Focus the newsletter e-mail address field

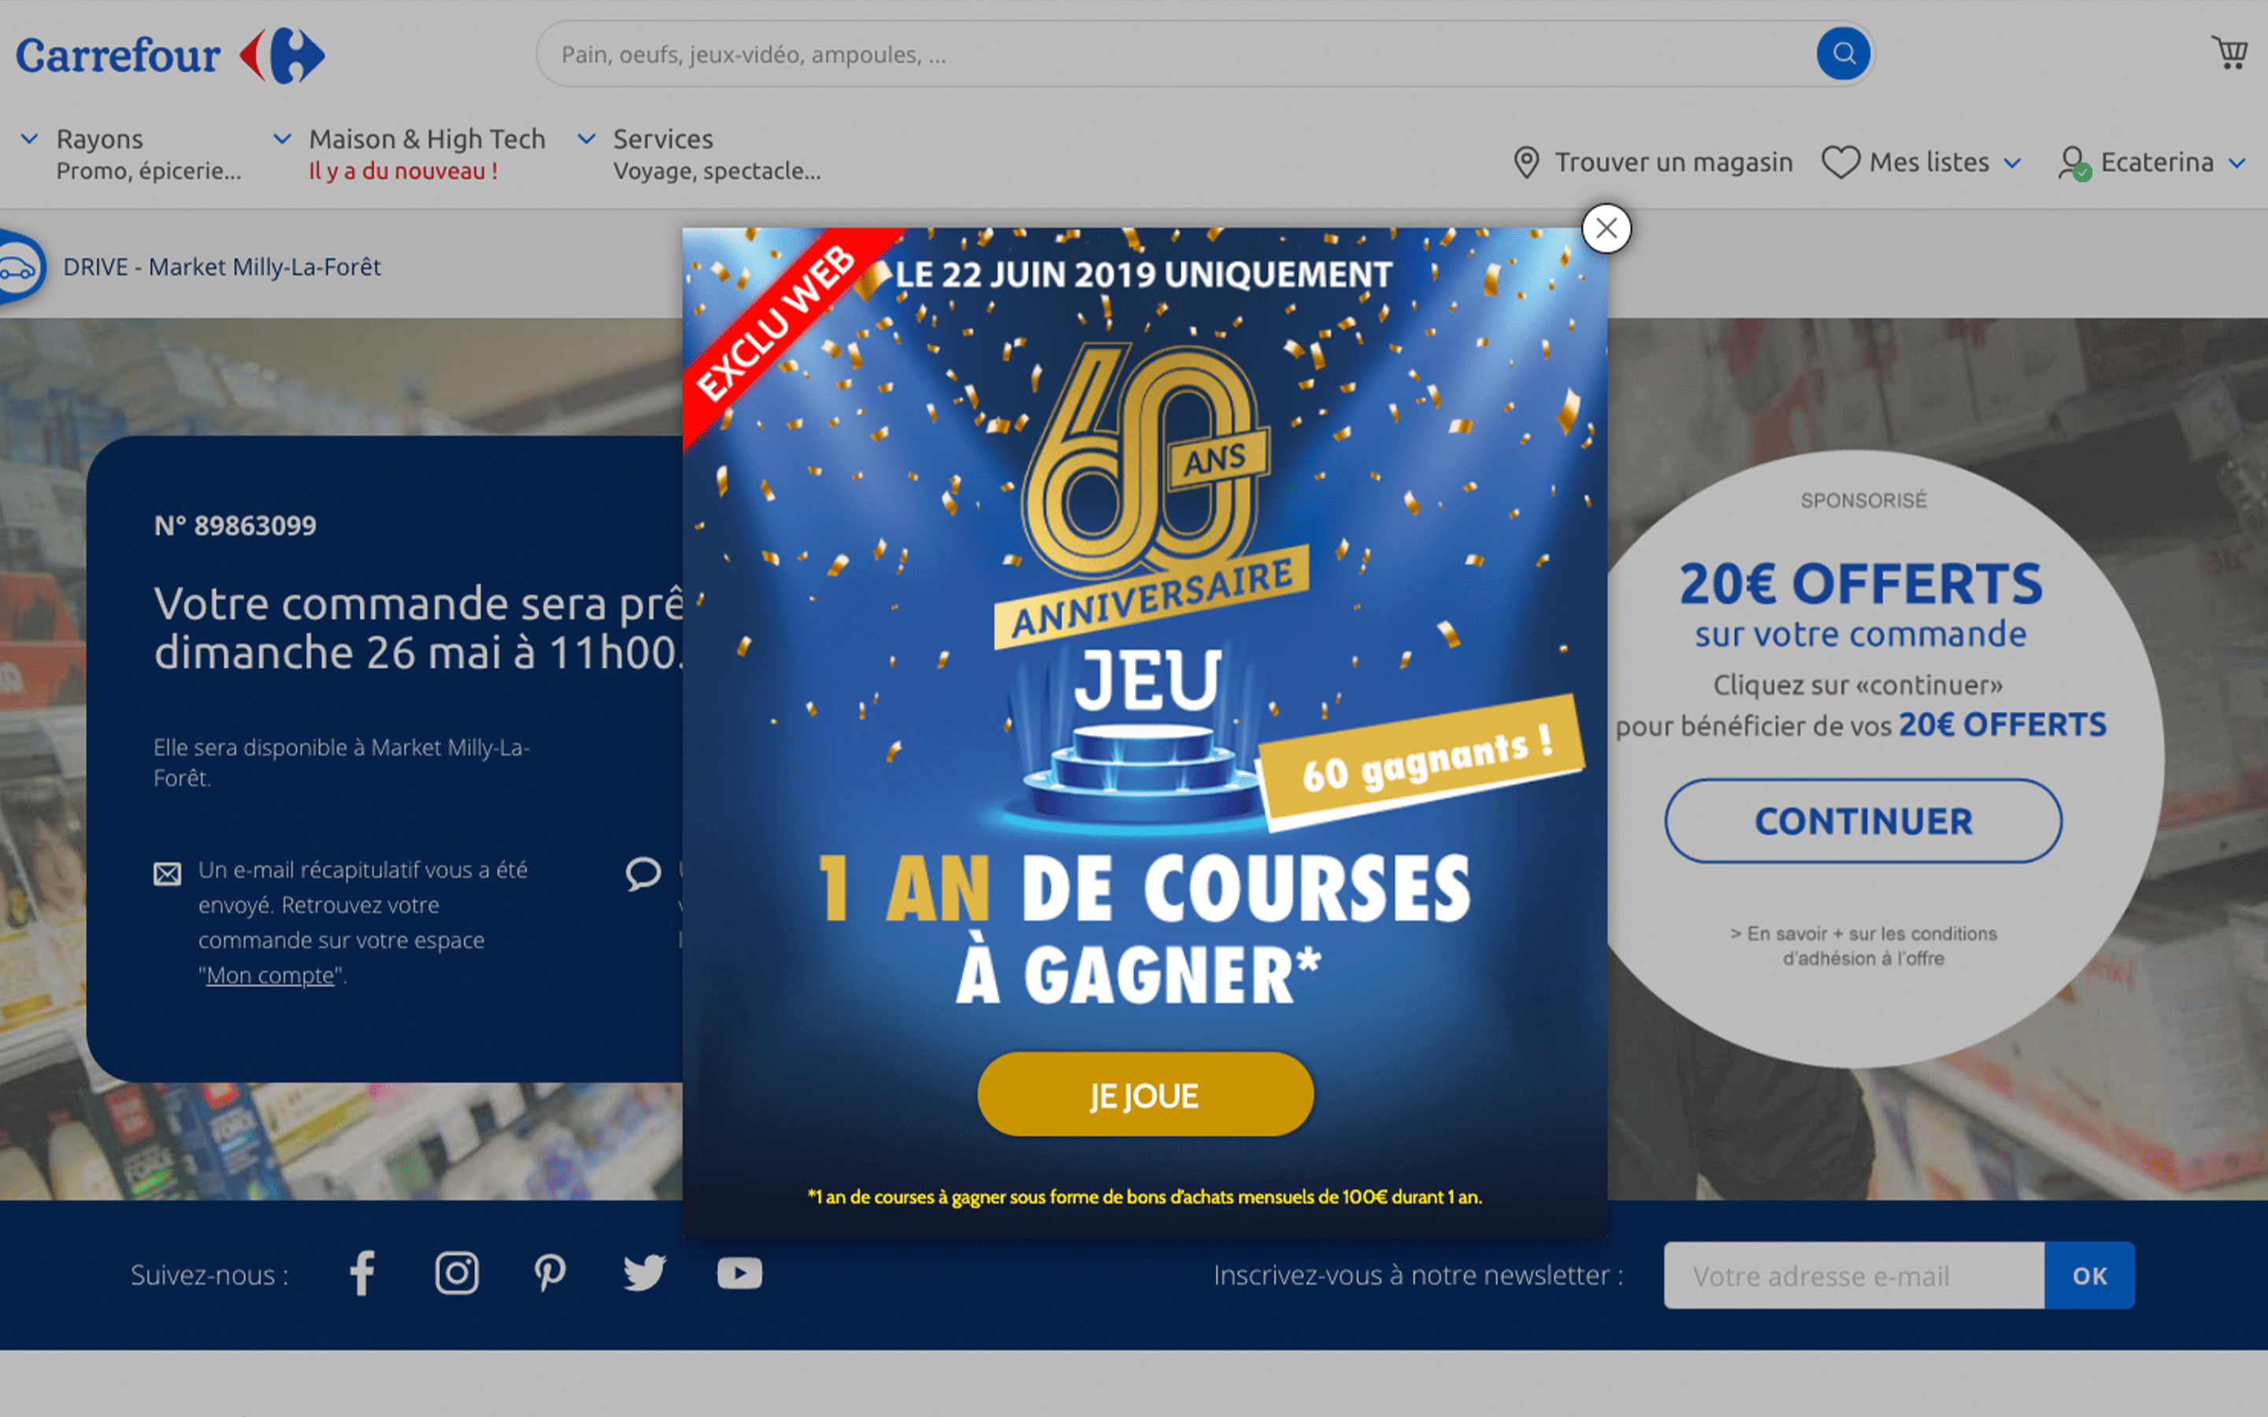1853,1274
